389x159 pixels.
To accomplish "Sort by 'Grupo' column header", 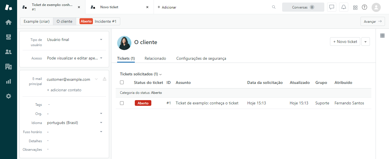I will click(321, 82).
